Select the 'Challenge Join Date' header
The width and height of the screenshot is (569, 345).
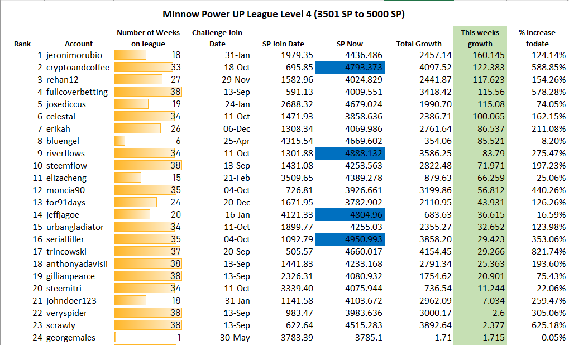(x=217, y=38)
